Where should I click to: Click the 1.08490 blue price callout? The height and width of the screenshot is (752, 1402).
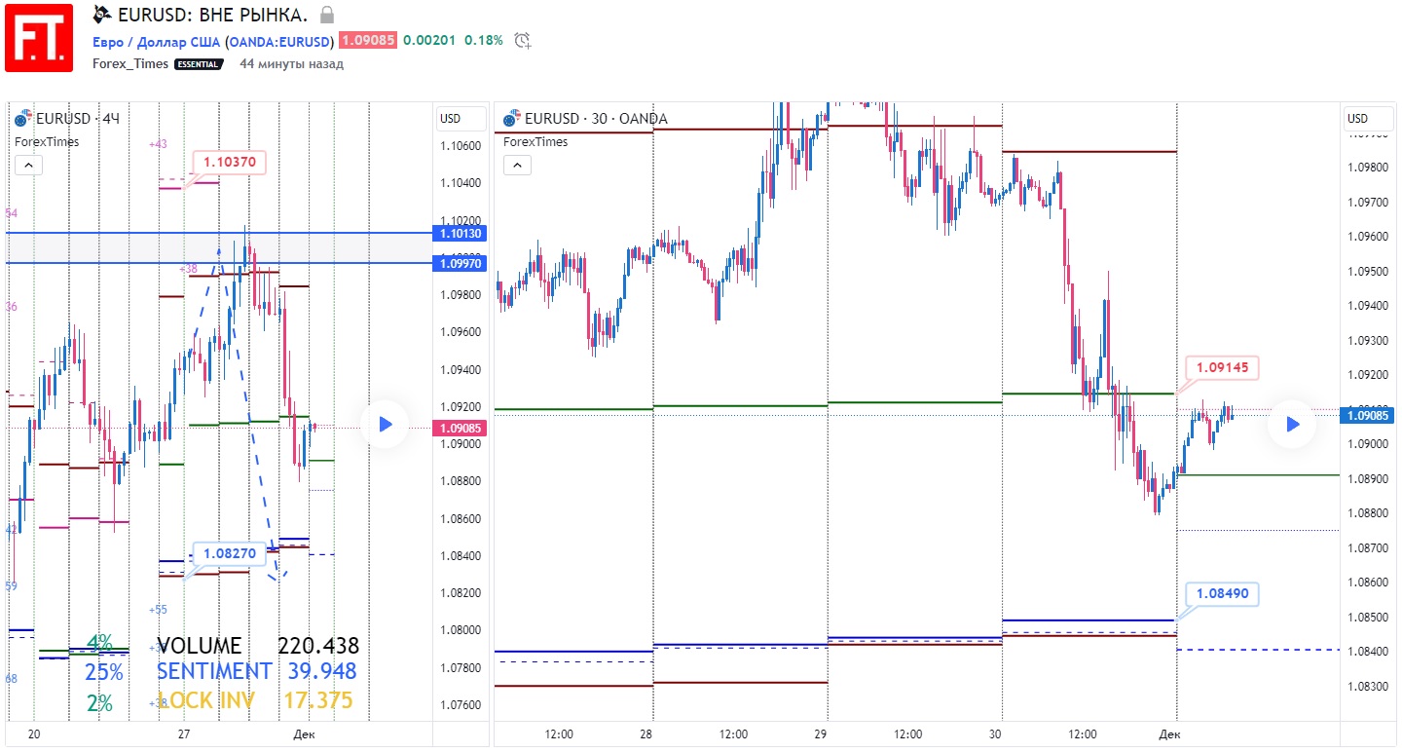[1223, 593]
